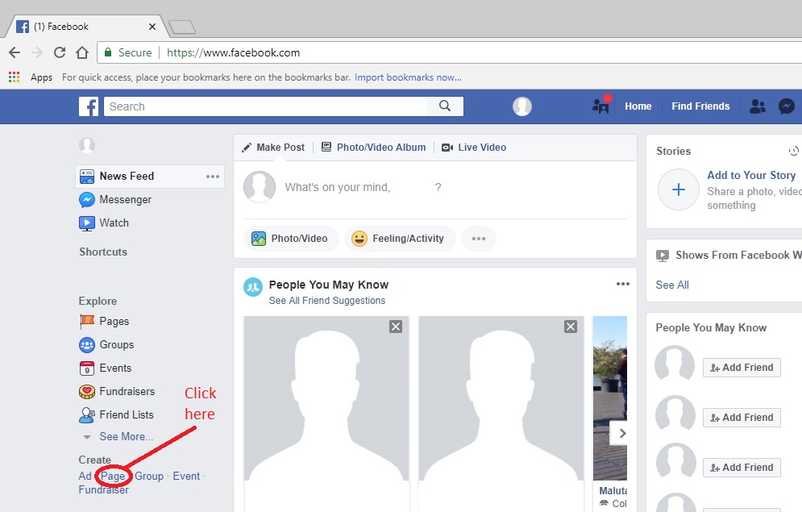Click the Shows From Facebook video icon

point(663,256)
